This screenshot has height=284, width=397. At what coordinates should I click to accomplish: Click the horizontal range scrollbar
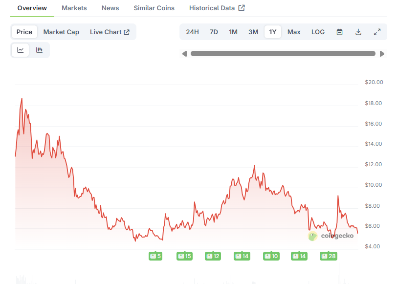coord(283,54)
